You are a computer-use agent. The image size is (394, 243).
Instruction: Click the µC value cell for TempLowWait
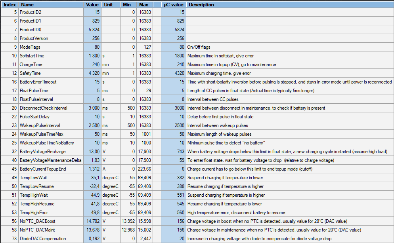(x=173, y=178)
